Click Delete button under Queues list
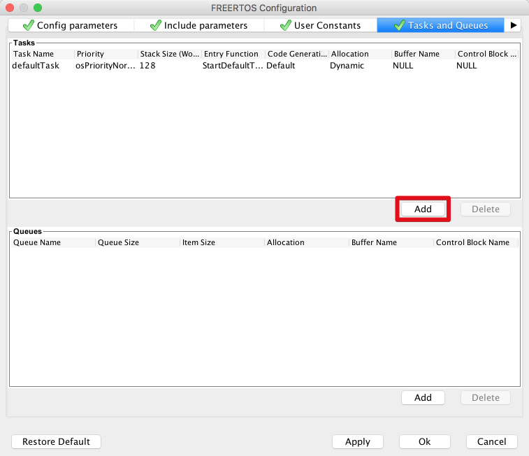 pyautogui.click(x=486, y=398)
